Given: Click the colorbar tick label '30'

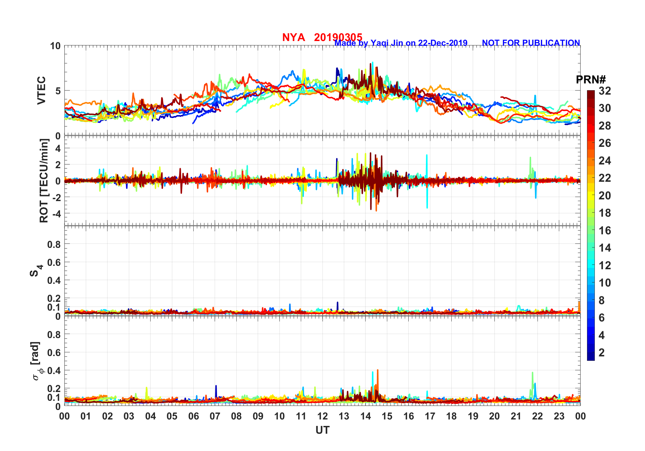Looking at the screenshot, I should [x=605, y=108].
